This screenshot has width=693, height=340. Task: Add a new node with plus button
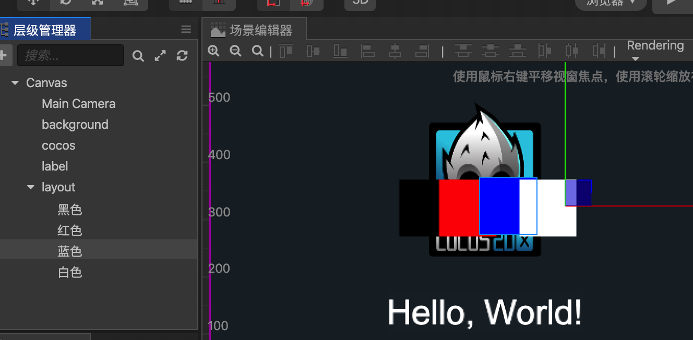pyautogui.click(x=5, y=55)
